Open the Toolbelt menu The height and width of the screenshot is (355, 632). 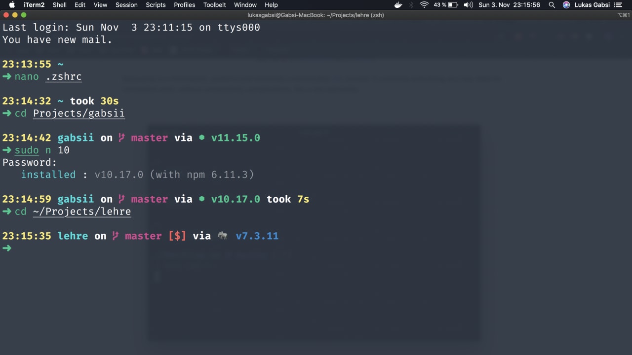pos(215,5)
